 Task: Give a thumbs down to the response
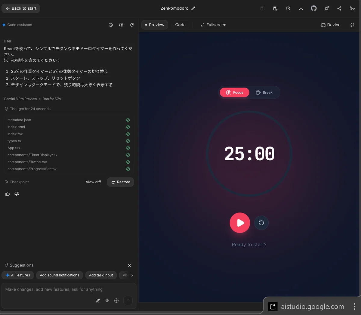pyautogui.click(x=17, y=194)
